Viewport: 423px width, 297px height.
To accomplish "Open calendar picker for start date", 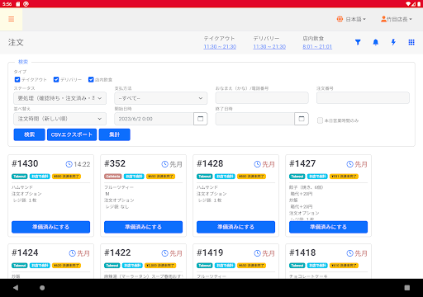I will (201, 119).
